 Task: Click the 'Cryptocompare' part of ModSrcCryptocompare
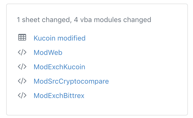click(x=88, y=81)
